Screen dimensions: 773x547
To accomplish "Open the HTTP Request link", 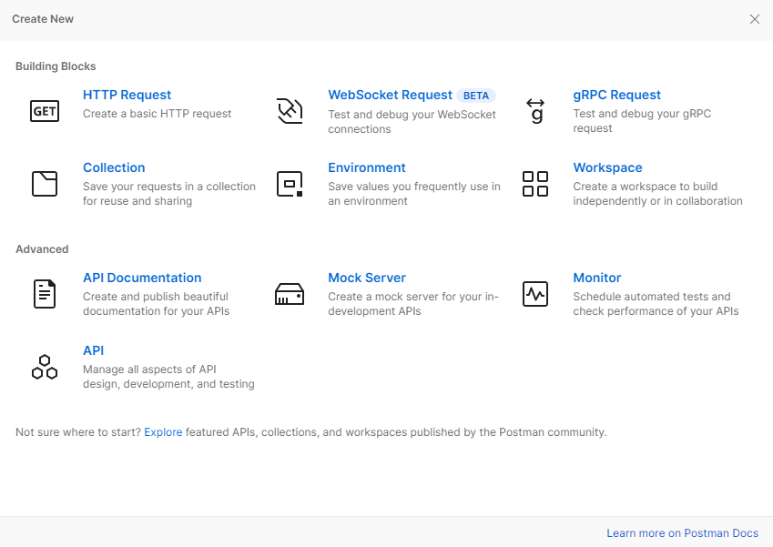I will 127,95.
